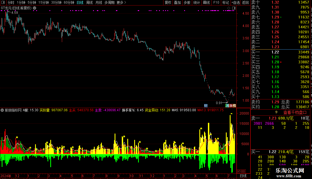Click the 卖一 690.1/笔 detail row

(280, 118)
